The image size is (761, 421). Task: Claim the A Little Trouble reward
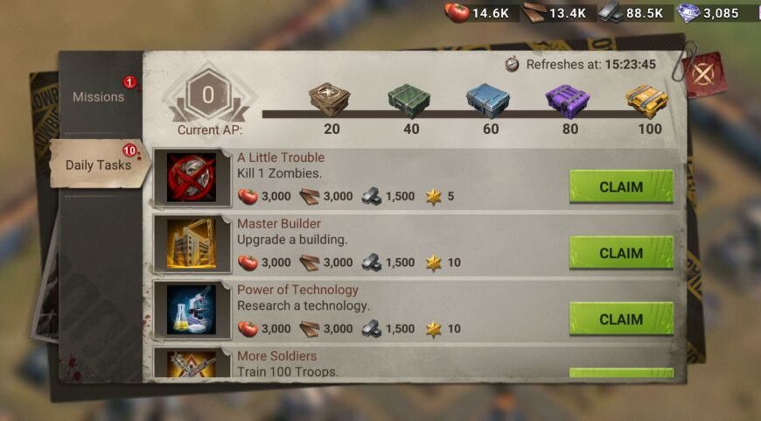tap(621, 186)
